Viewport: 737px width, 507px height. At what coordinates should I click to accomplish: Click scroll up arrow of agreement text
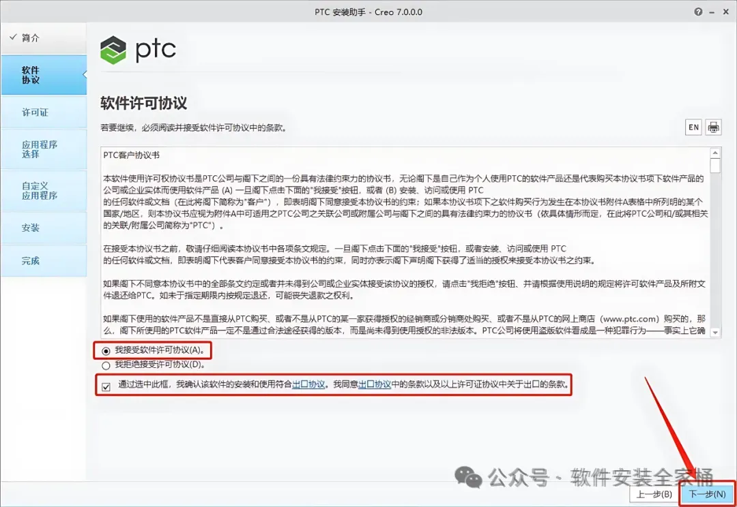[715, 153]
